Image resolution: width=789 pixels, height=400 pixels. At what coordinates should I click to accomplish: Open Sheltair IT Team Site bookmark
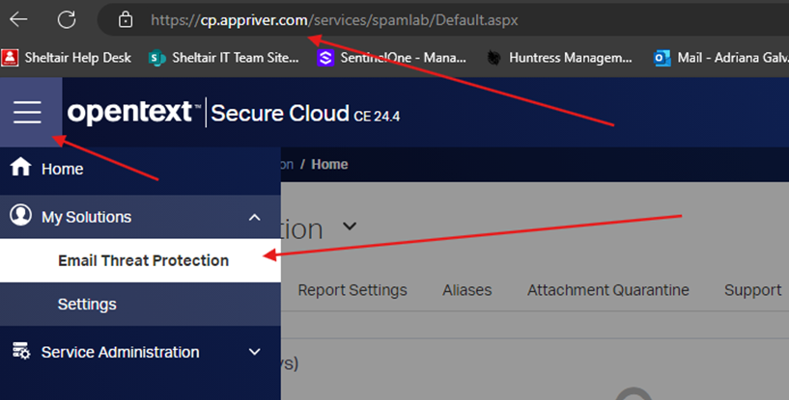[223, 58]
